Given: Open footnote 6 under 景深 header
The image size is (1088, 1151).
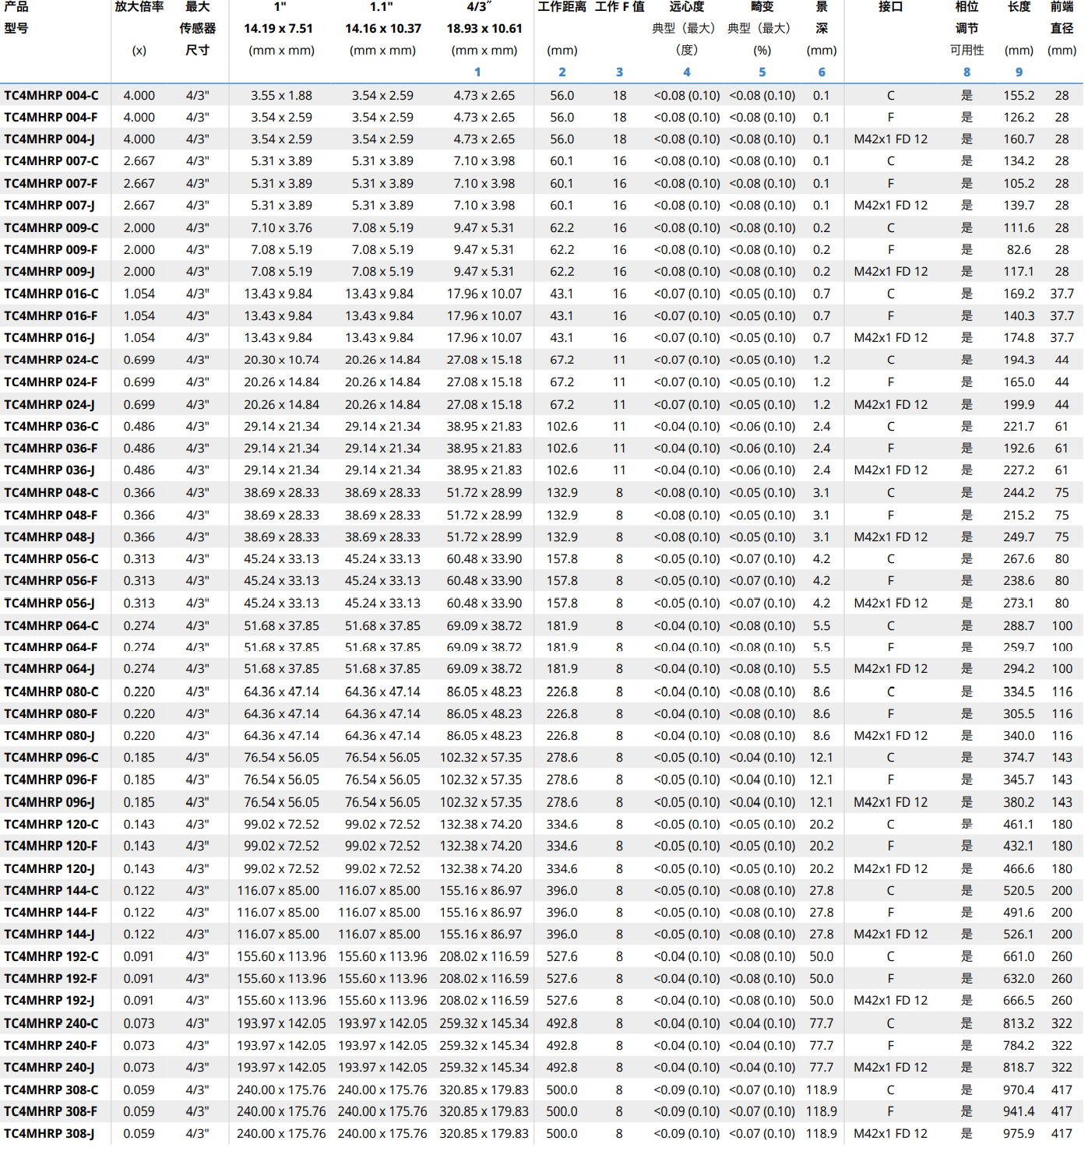Looking at the screenshot, I should (821, 72).
